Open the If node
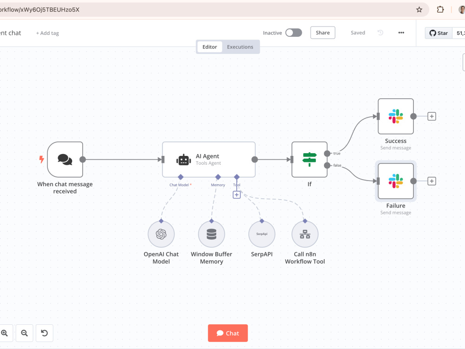This screenshot has height=349, width=465. click(309, 159)
